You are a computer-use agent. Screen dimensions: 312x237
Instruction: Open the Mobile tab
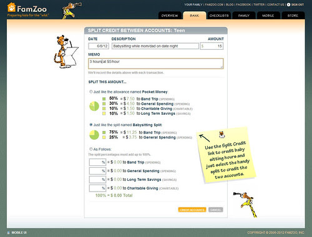(268, 16)
